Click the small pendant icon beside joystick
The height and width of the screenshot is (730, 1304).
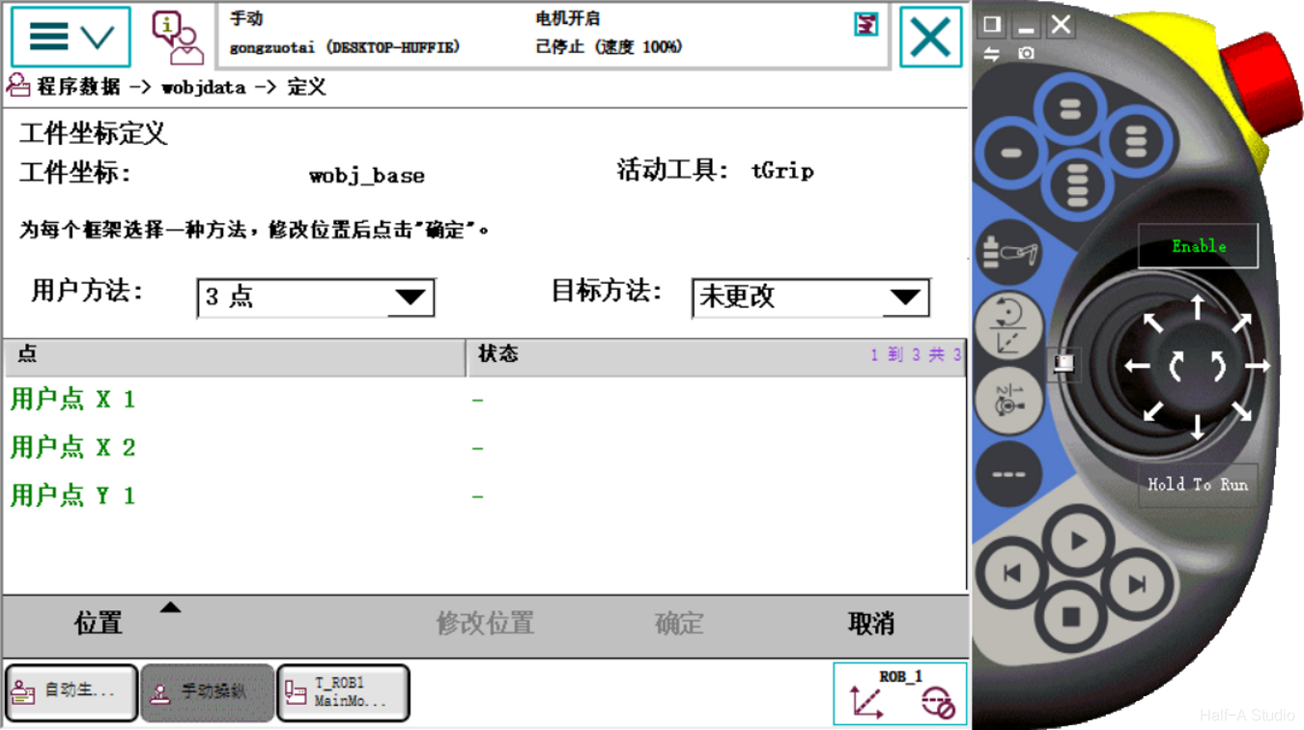click(1063, 364)
